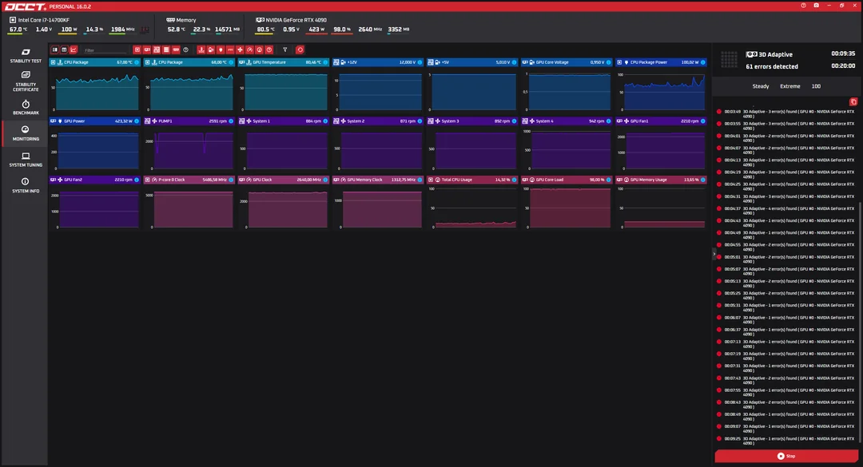Open info for the GPU Temperature graph

(x=325, y=62)
